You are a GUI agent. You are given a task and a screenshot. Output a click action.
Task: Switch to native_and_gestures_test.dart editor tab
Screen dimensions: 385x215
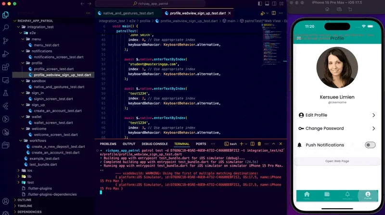[125, 13]
